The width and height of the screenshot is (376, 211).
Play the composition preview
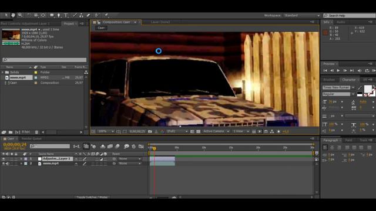coord(338,71)
